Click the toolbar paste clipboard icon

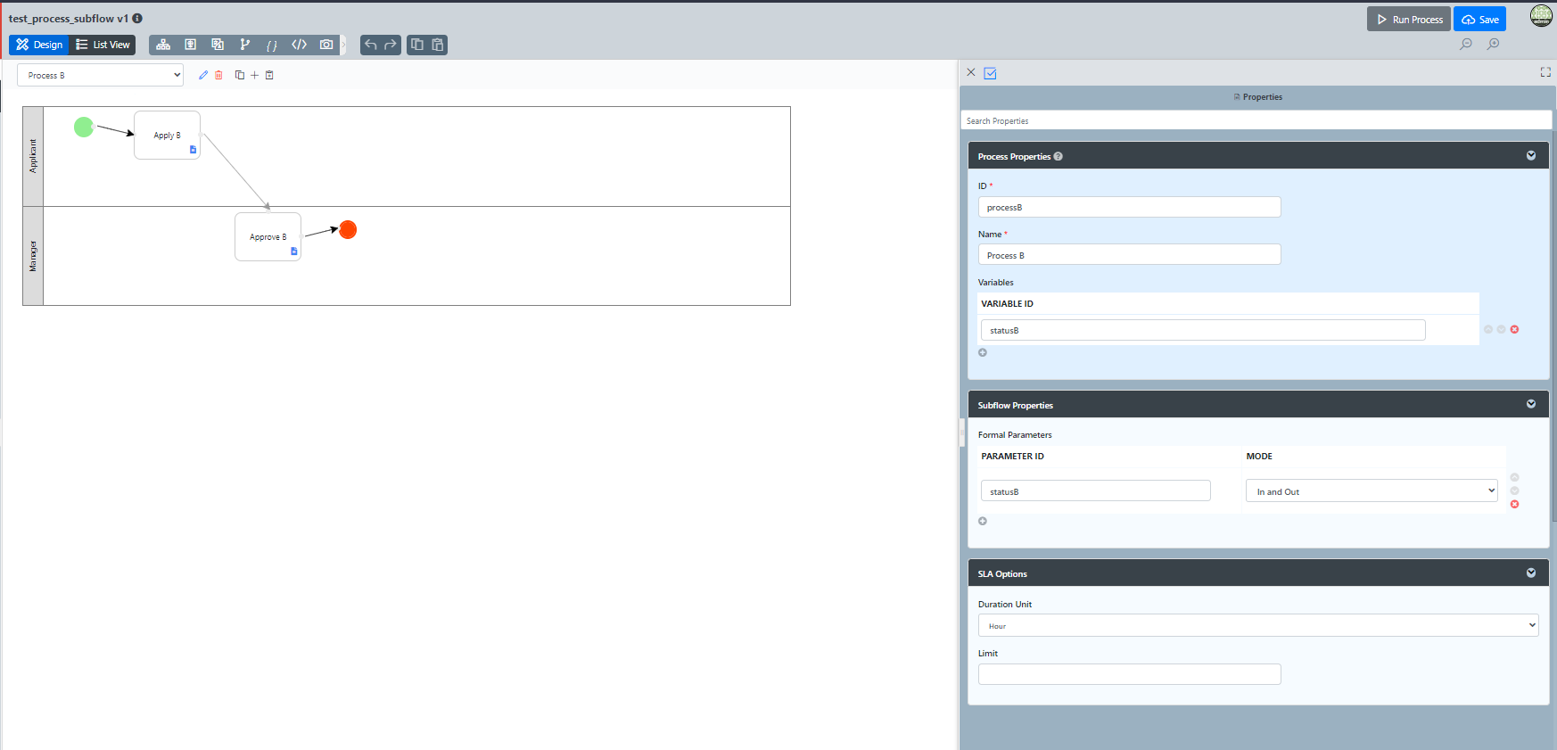click(x=438, y=45)
